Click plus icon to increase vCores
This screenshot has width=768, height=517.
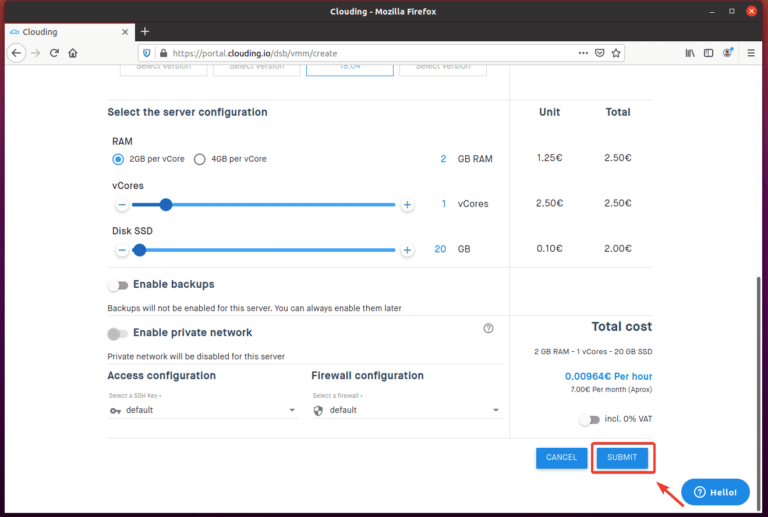click(x=408, y=205)
